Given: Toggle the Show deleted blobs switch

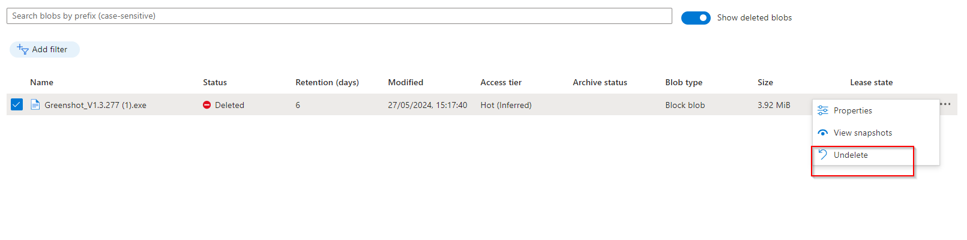Looking at the screenshot, I should point(696,18).
